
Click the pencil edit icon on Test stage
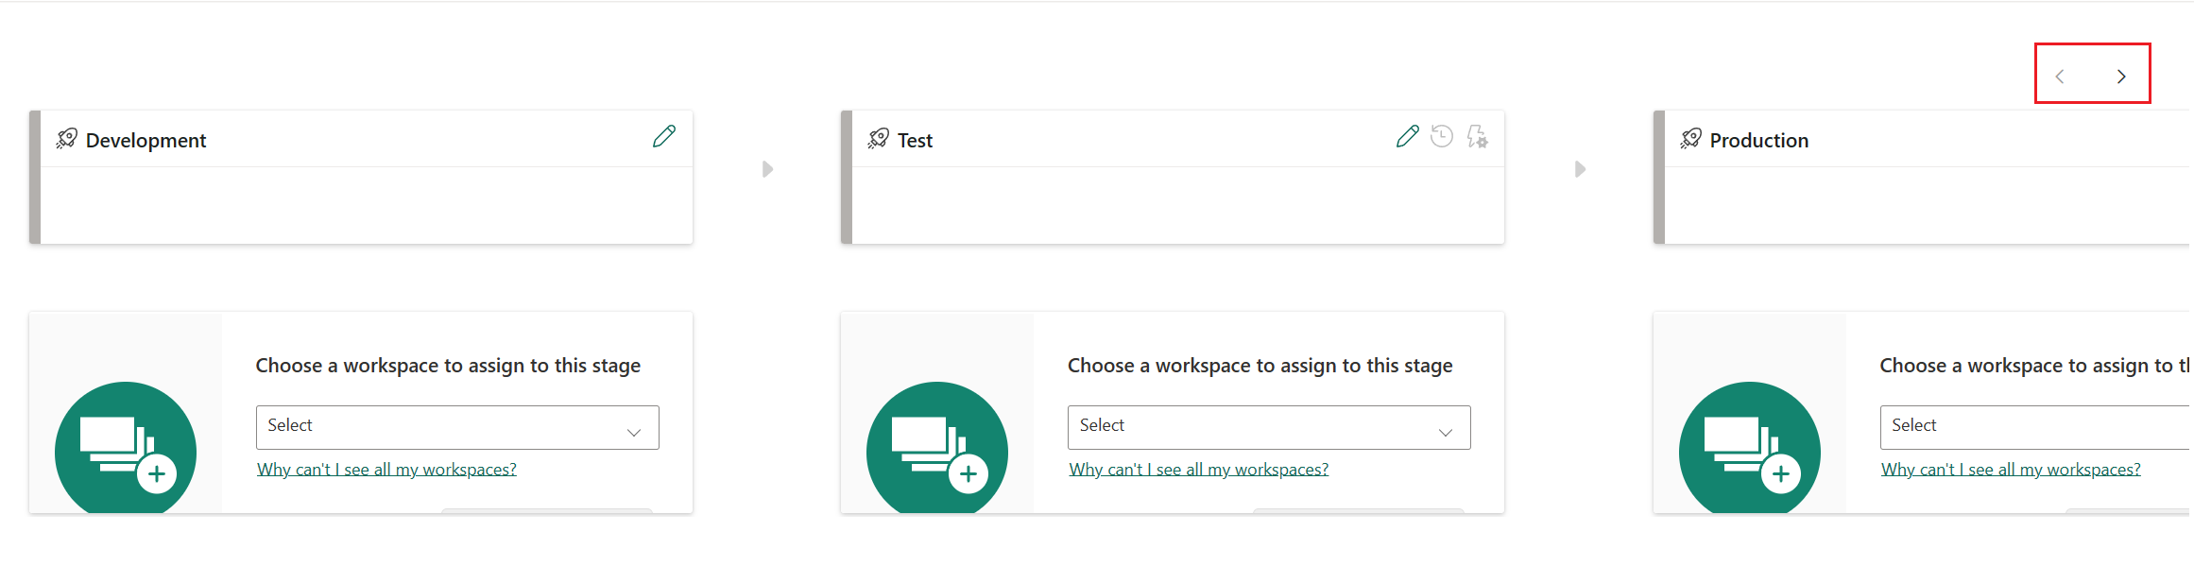coord(1407,137)
